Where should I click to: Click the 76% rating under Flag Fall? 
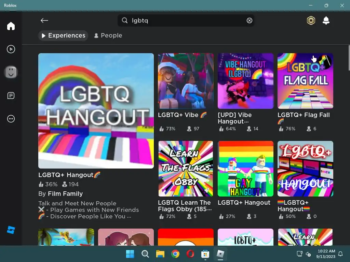pyautogui.click(x=287, y=129)
